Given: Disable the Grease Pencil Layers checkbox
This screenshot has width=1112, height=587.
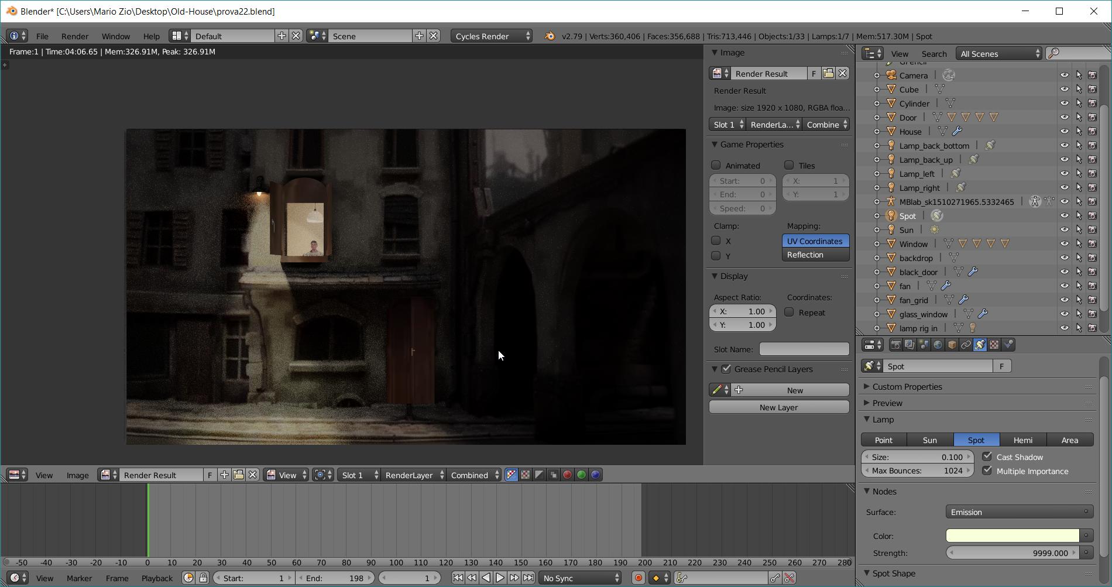Looking at the screenshot, I should (x=726, y=369).
